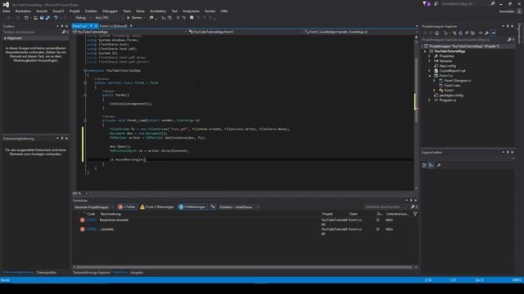Image resolution: width=524 pixels, height=294 pixels.
Task: Click the filter funnel icon in the Fehlerliste header
Action: pyautogui.click(x=415, y=214)
